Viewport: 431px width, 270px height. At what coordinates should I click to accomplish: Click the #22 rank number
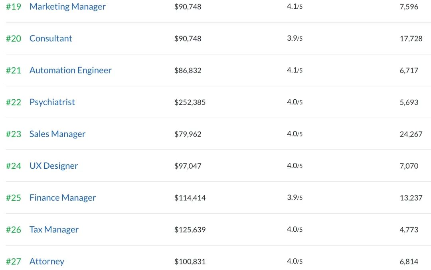coord(13,102)
